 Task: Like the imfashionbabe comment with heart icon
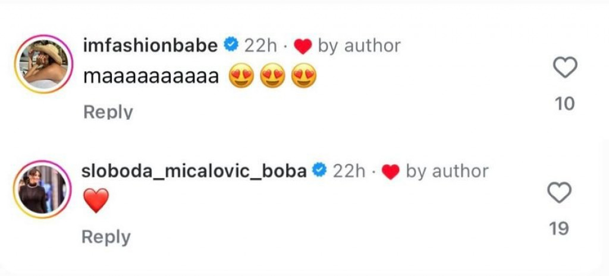click(x=565, y=69)
